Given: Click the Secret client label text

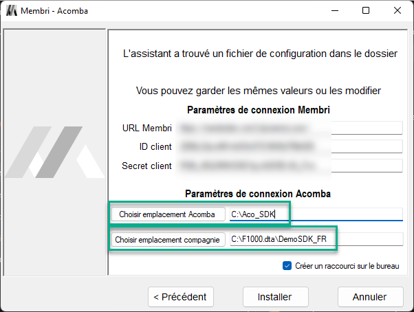Looking at the screenshot, I should pos(146,166).
